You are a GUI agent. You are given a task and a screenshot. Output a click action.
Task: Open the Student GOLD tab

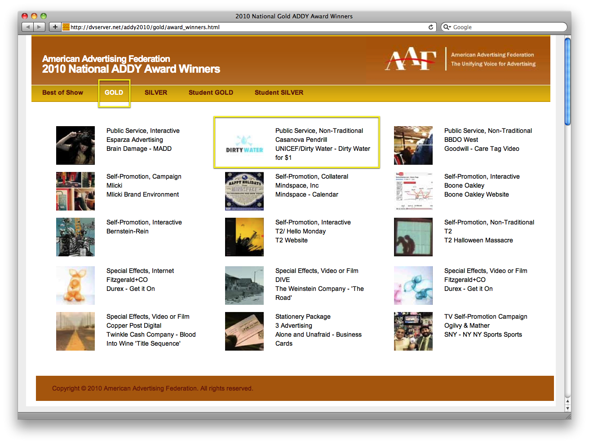click(211, 92)
